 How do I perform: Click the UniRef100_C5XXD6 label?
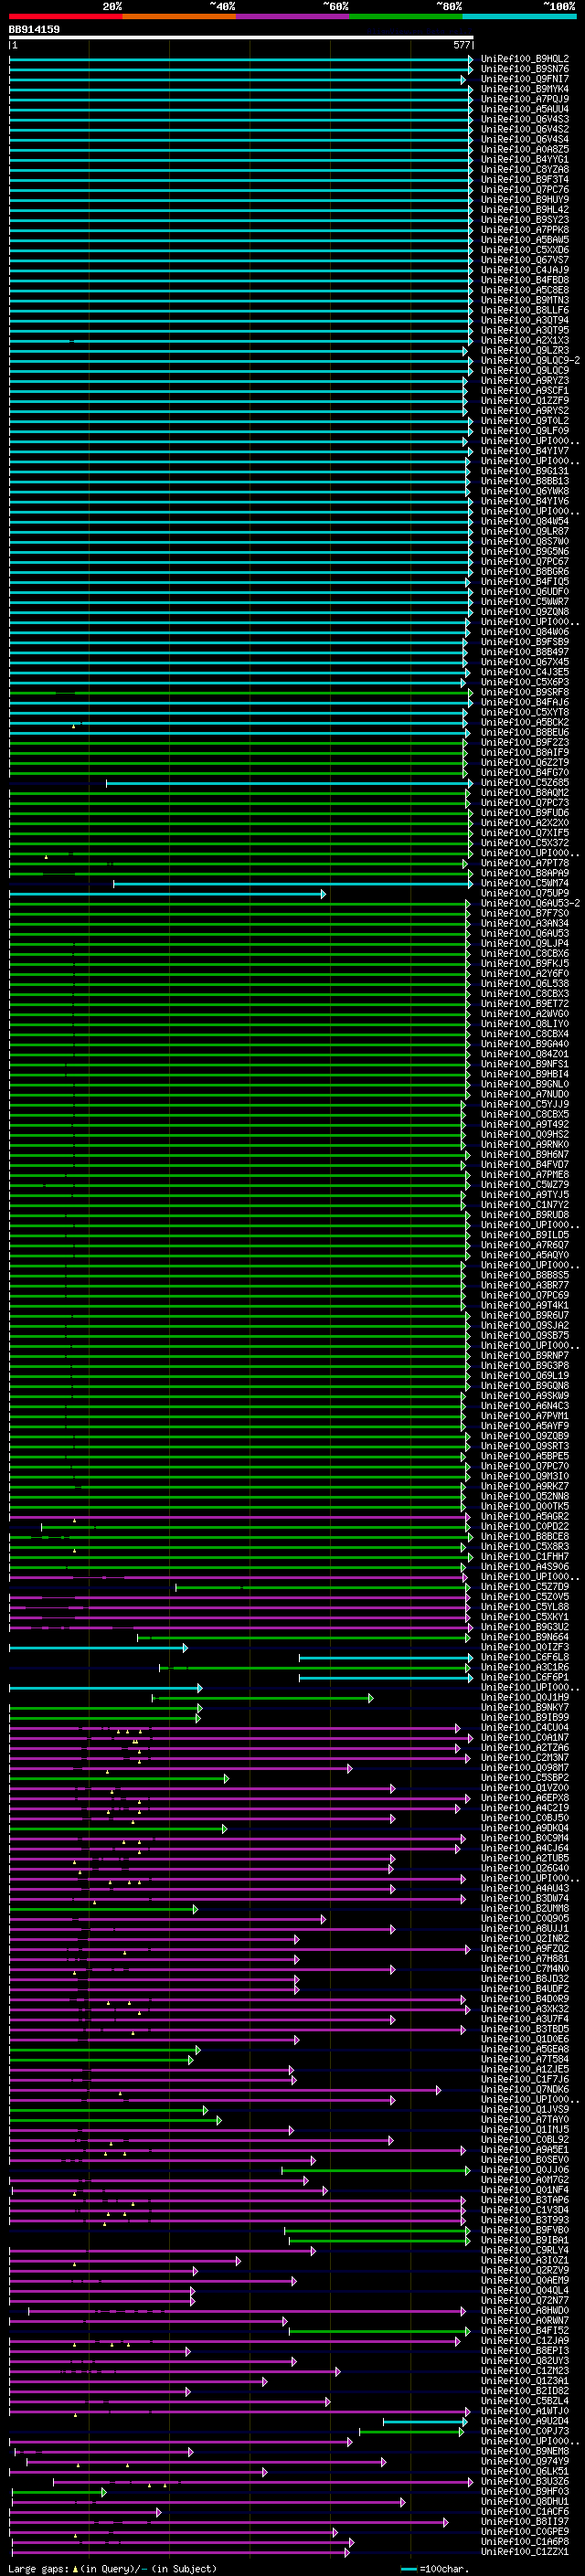coord(525,250)
